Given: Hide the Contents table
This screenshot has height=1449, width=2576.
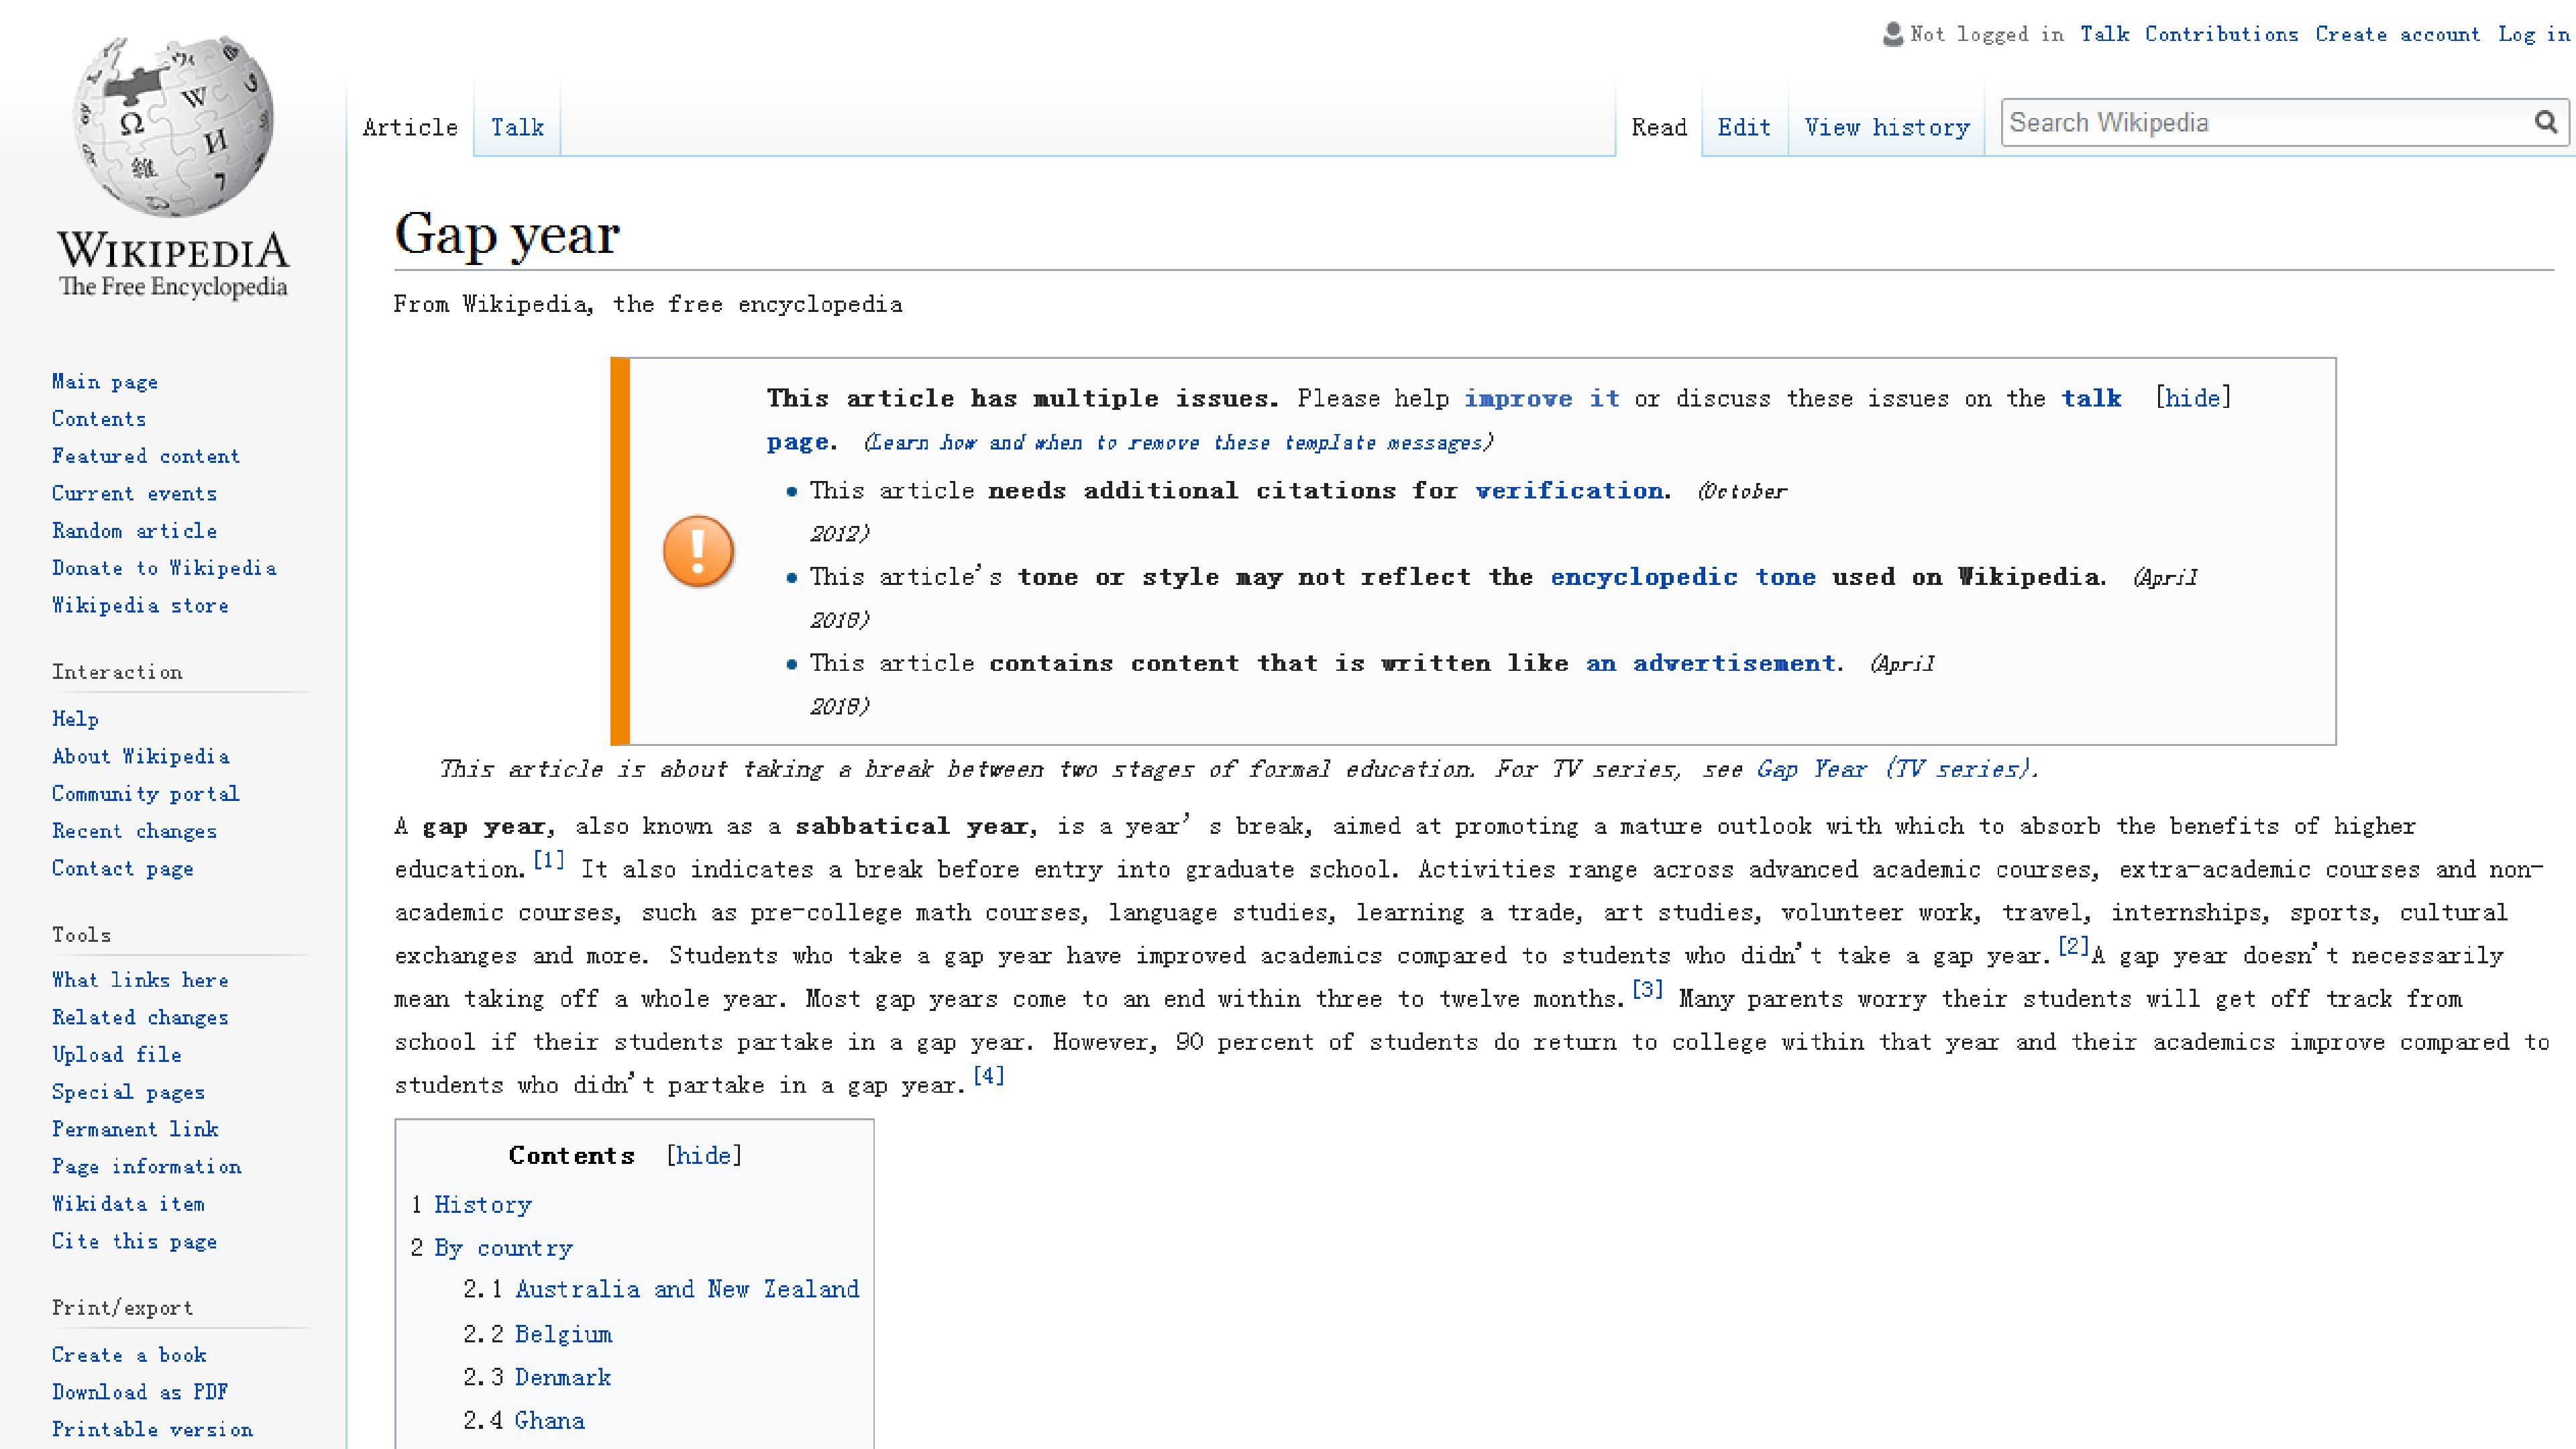Looking at the screenshot, I should click(704, 1155).
